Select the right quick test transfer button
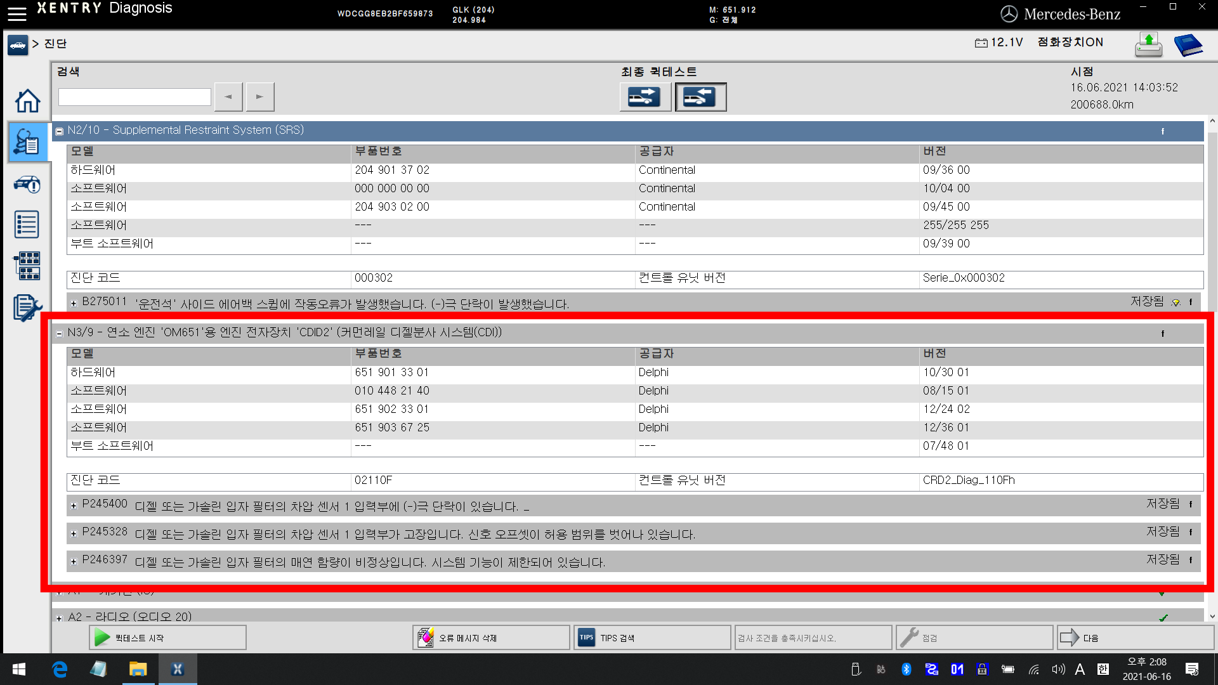This screenshot has width=1218, height=685. tap(700, 97)
